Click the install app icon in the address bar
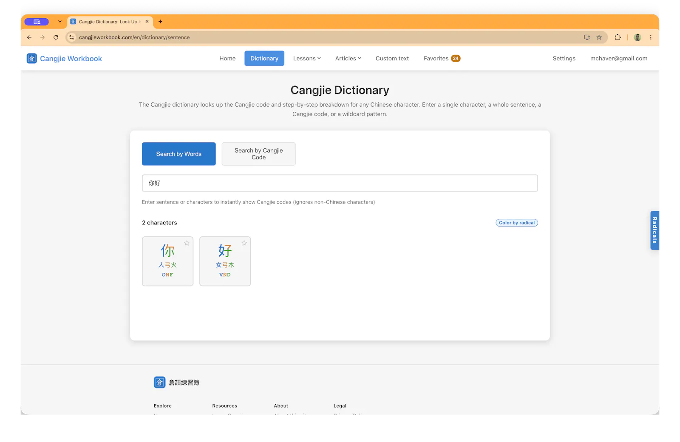Image resolution: width=680 pixels, height=442 pixels. [x=587, y=37]
